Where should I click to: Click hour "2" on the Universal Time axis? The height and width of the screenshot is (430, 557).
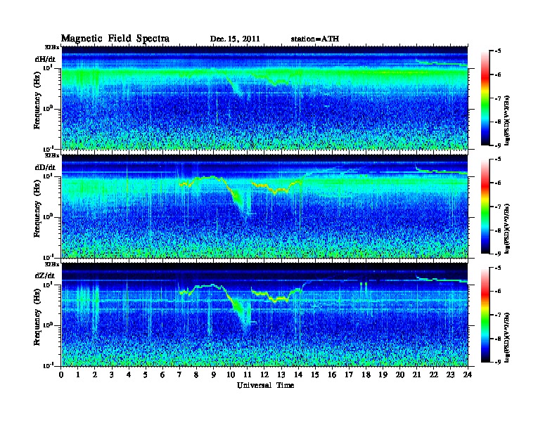point(95,375)
